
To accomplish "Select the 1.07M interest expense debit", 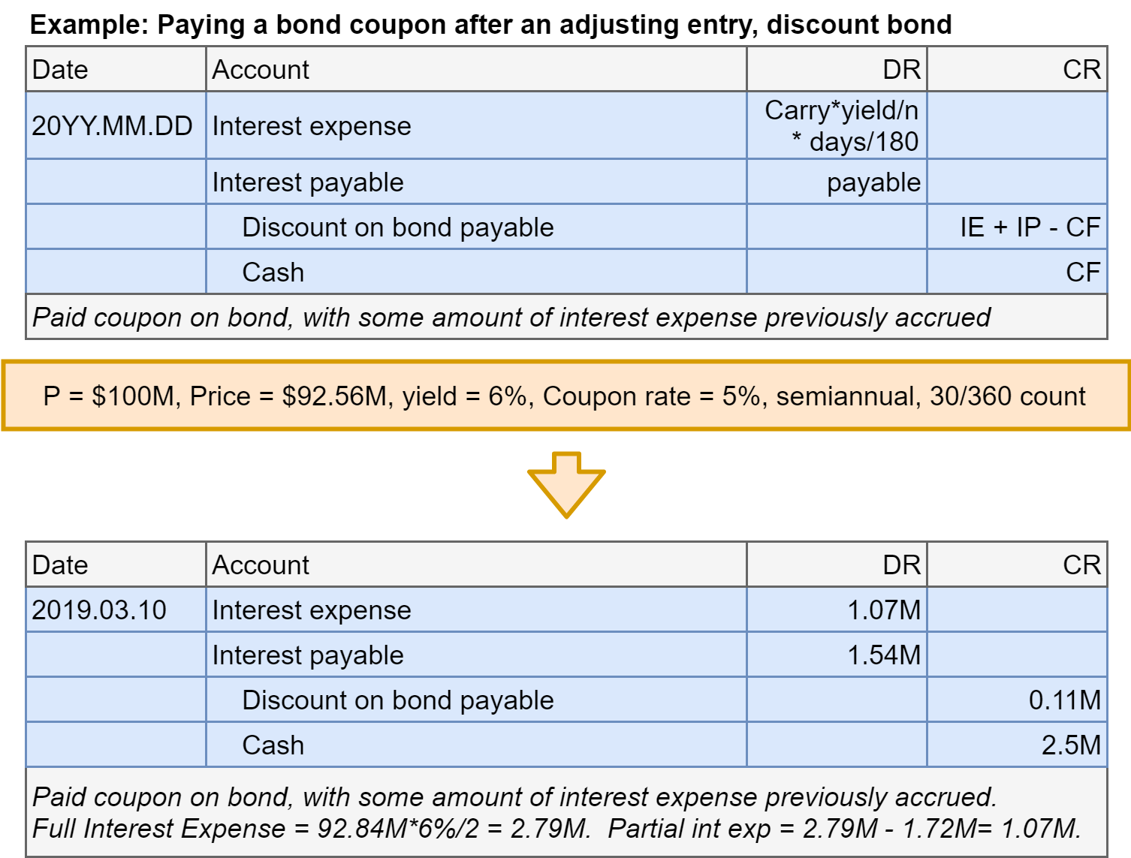I will (x=883, y=610).
